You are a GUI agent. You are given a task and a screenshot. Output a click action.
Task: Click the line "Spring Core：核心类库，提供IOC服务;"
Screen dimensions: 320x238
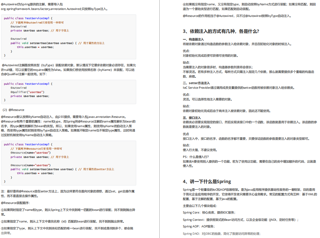pos(209,213)
